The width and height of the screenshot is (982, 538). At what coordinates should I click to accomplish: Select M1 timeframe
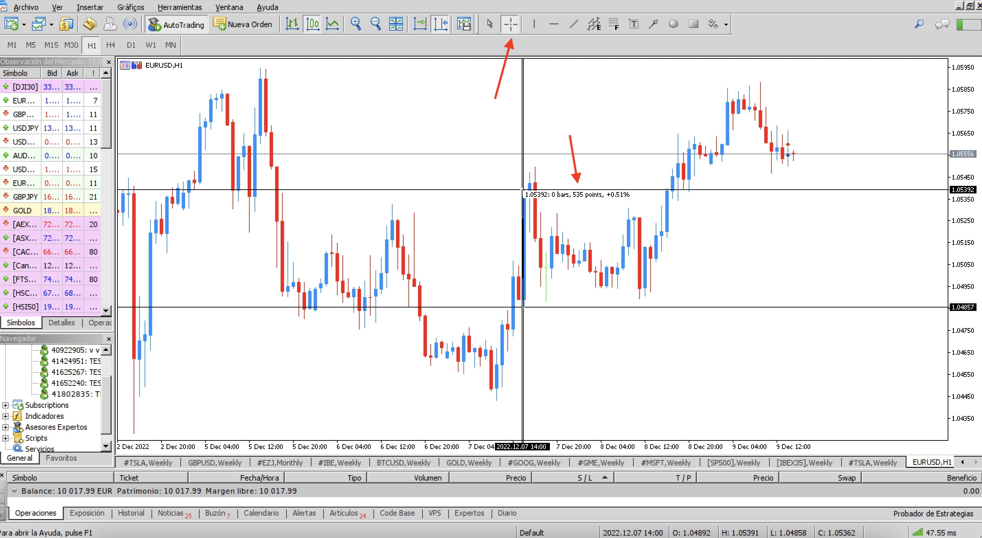[12, 45]
